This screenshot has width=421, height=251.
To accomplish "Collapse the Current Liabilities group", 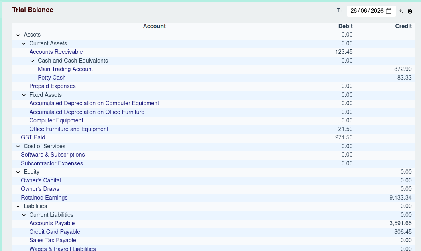I will 24,215.
